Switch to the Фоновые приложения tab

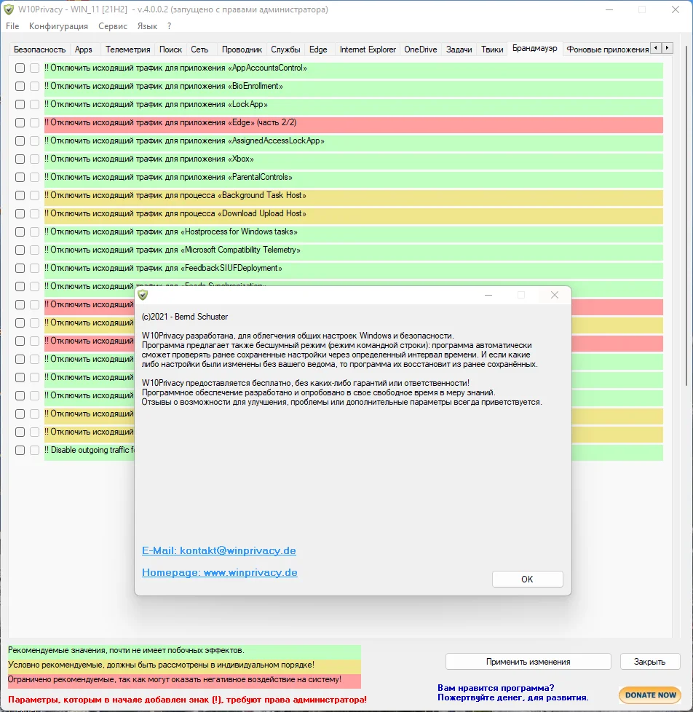point(607,50)
